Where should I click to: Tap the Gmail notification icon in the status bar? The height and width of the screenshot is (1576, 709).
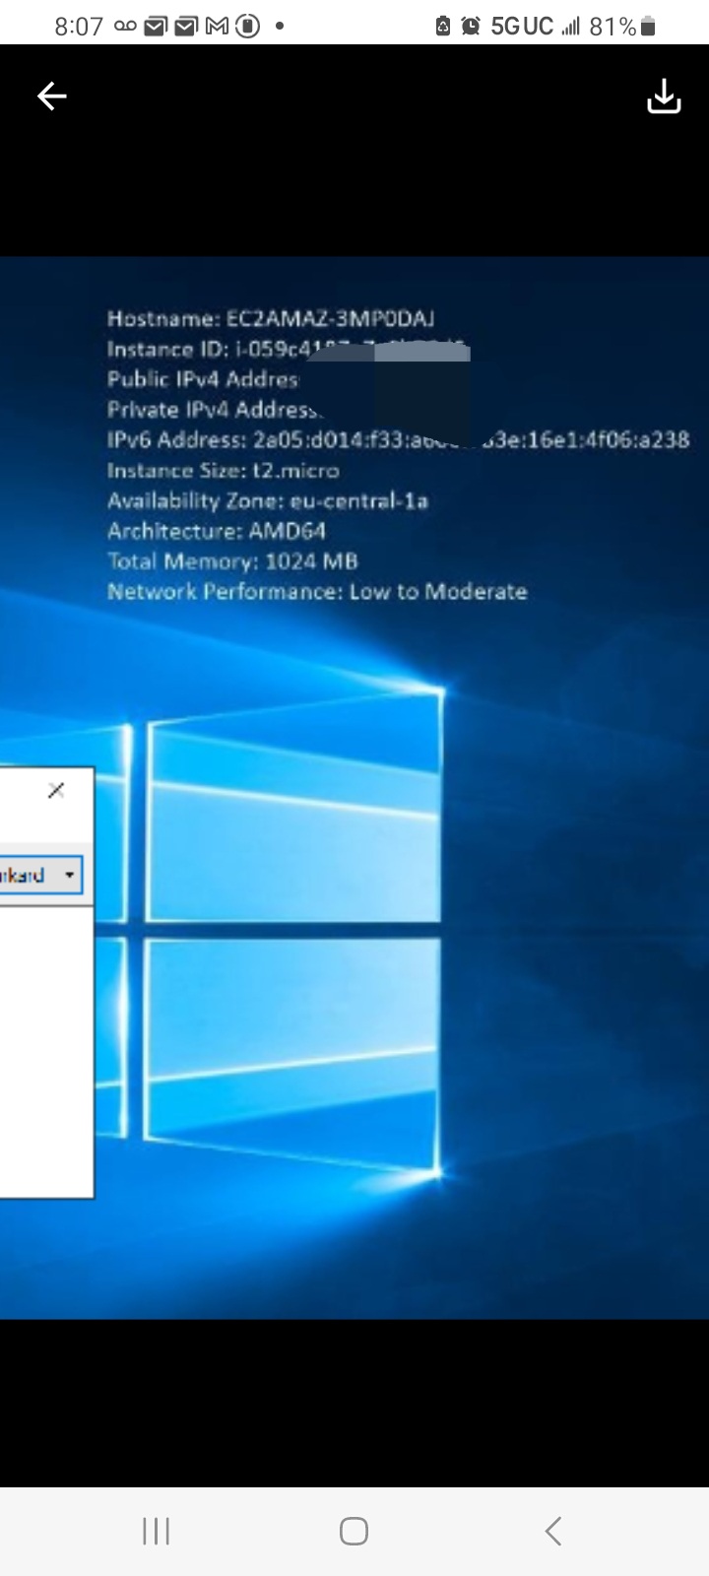[x=217, y=27]
